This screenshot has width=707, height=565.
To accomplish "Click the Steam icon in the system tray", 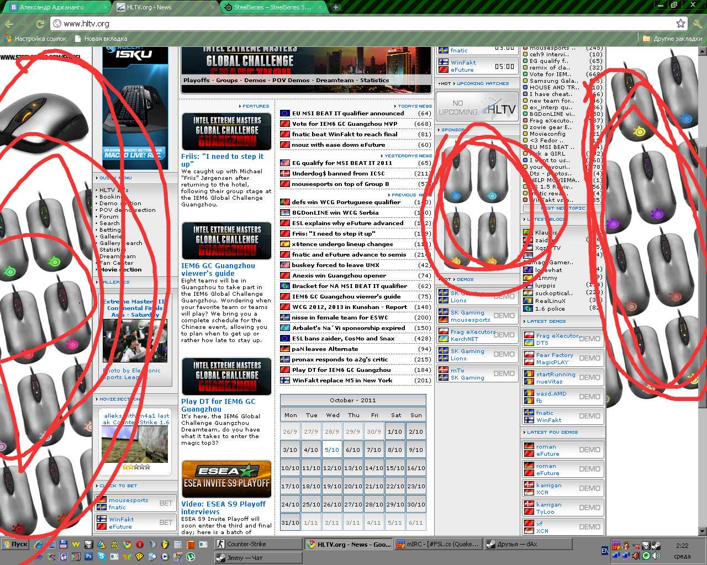I will click(656, 546).
